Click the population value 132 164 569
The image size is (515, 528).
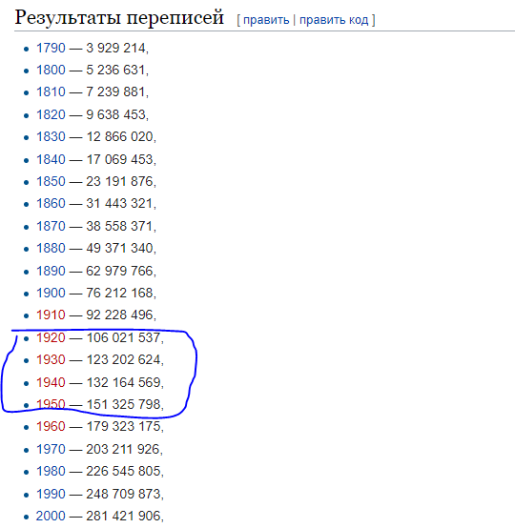(123, 382)
